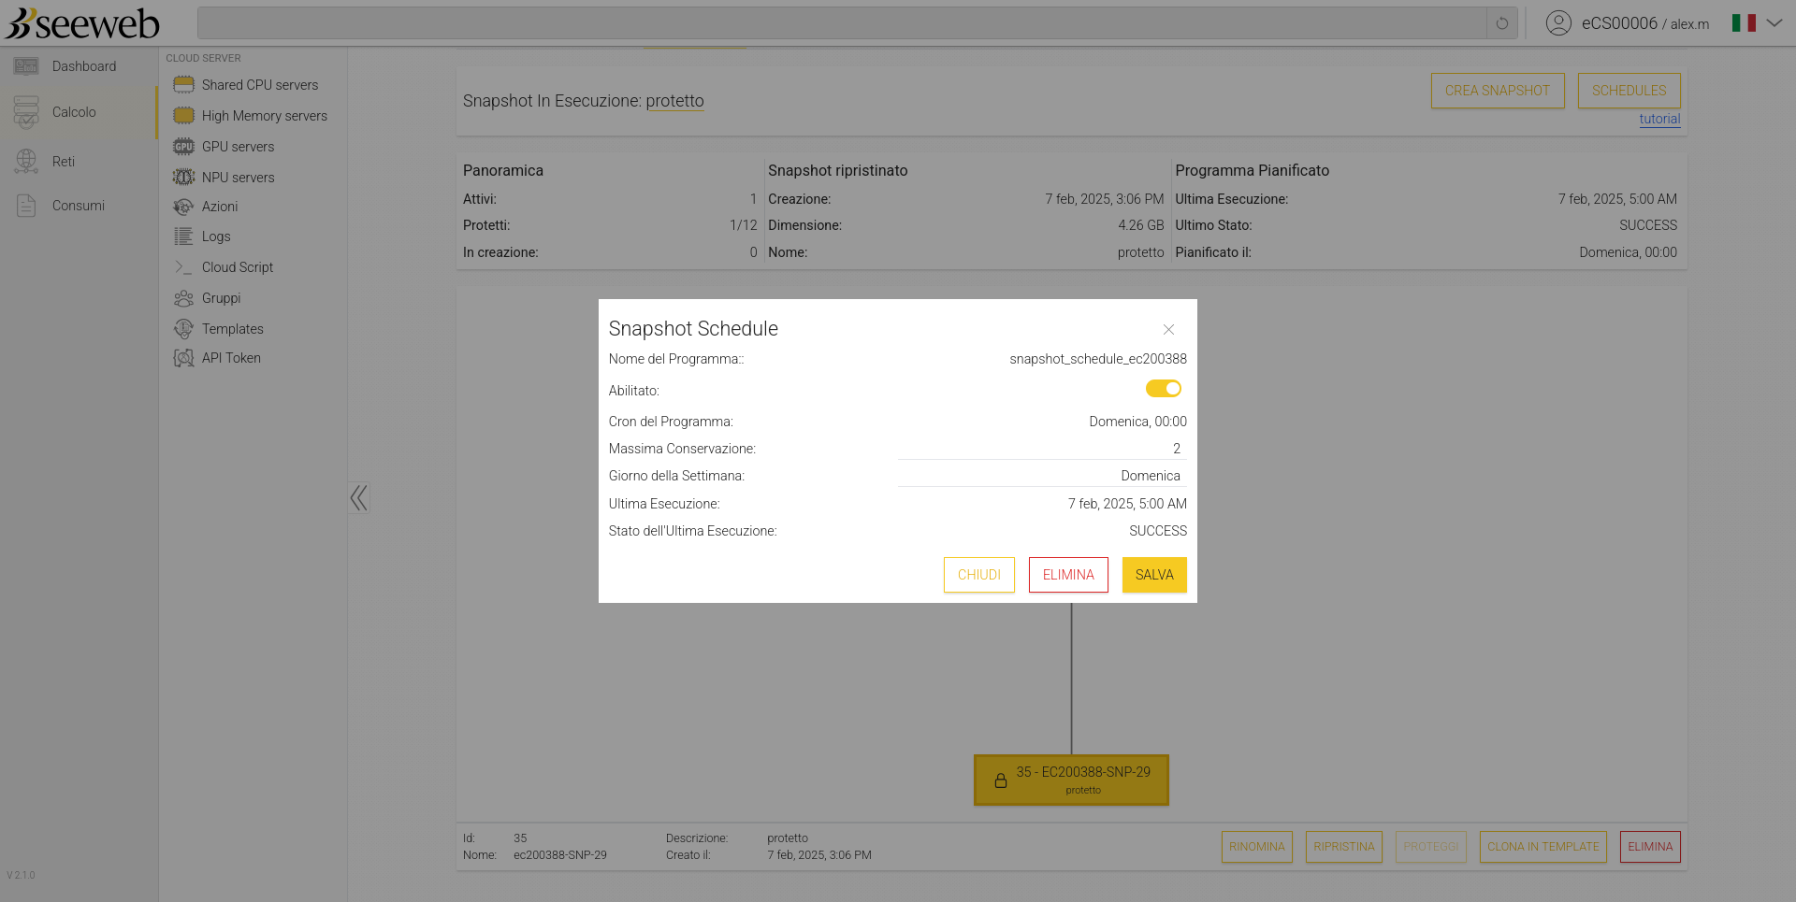Open Shared CPU servers menu item
Image resolution: width=1796 pixels, height=902 pixels.
260,85
